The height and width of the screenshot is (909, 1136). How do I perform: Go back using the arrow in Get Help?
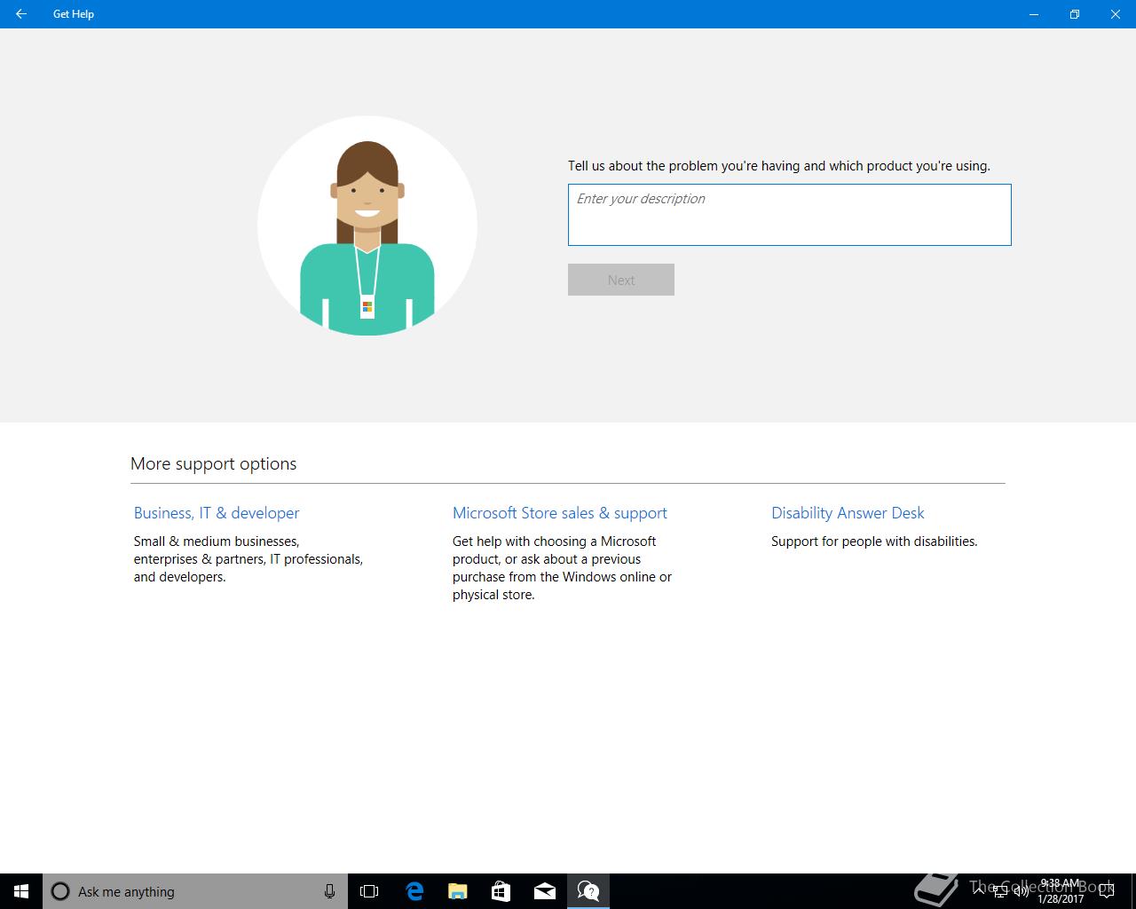pyautogui.click(x=20, y=14)
